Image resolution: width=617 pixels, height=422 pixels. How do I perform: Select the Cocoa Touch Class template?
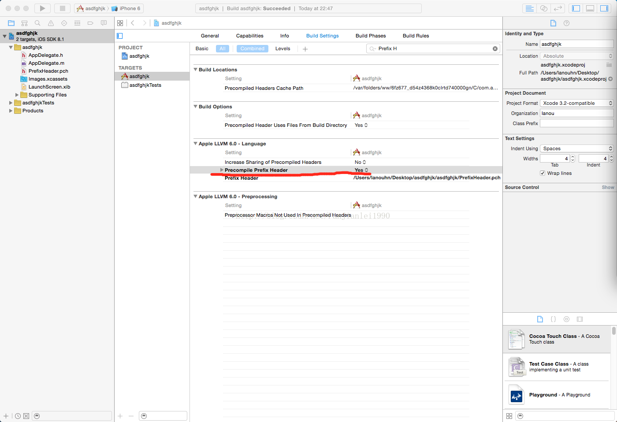point(557,339)
